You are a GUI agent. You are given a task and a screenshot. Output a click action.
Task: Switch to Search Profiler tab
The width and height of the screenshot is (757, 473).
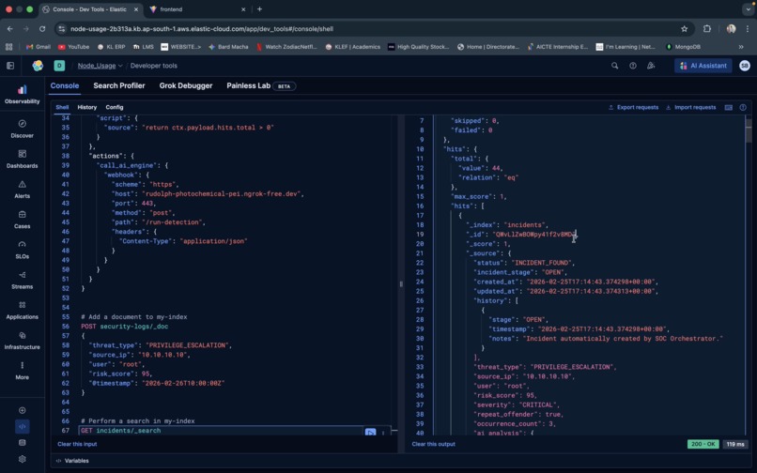point(118,85)
